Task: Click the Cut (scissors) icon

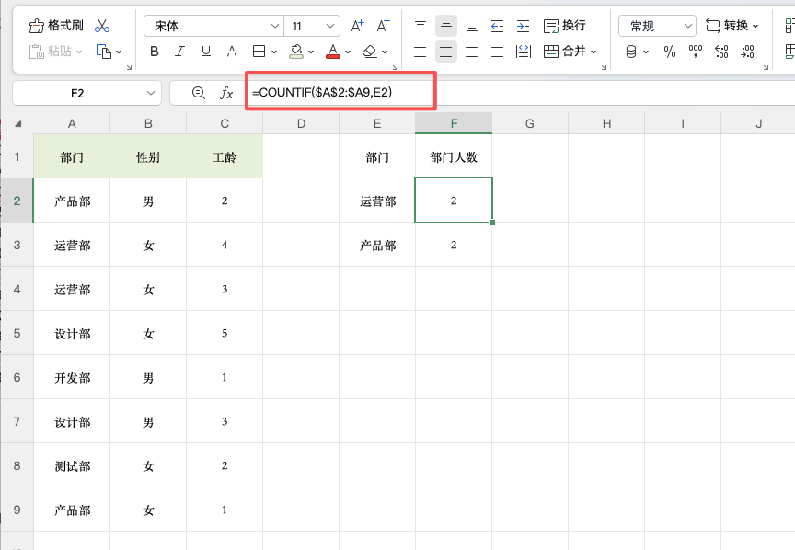Action: pos(101,25)
